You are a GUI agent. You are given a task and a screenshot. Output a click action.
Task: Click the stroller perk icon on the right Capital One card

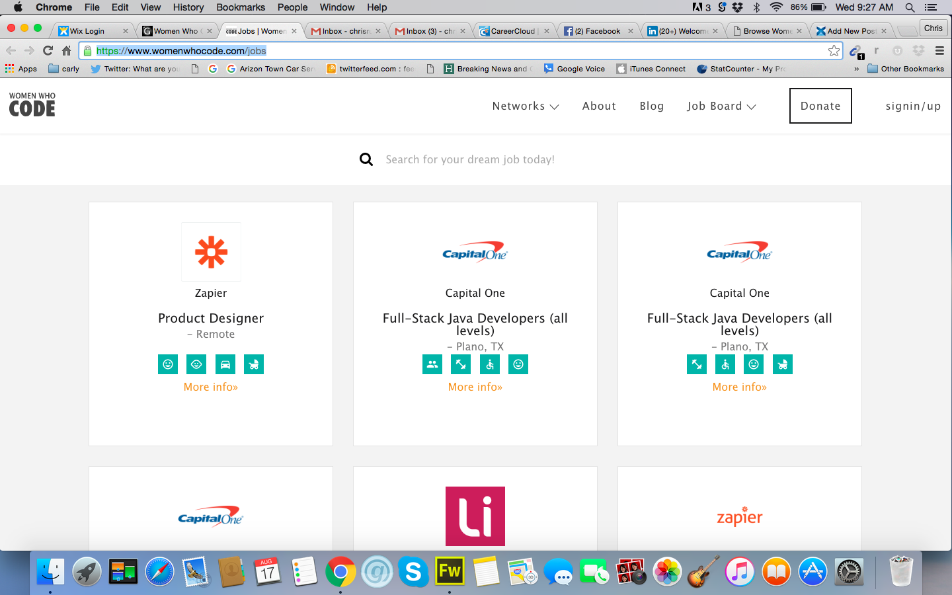point(783,364)
